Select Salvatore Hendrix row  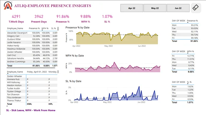click(x=32, y=58)
